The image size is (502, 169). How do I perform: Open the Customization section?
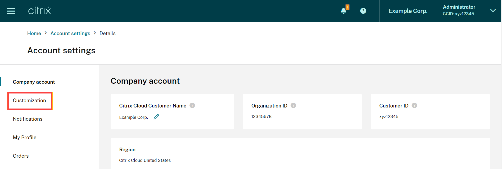point(29,100)
